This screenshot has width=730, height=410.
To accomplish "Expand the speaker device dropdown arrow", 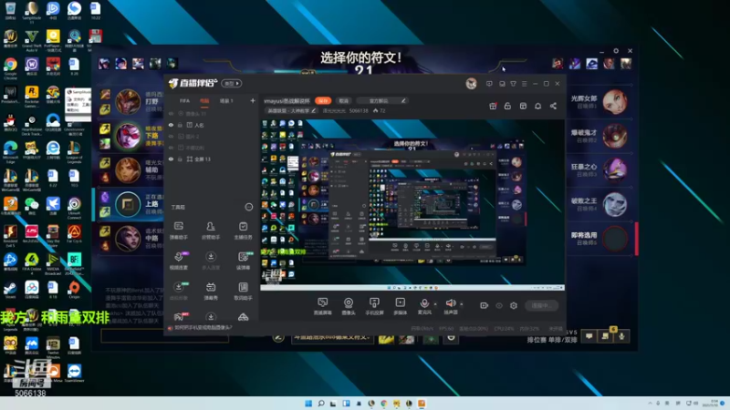I will pos(462,304).
